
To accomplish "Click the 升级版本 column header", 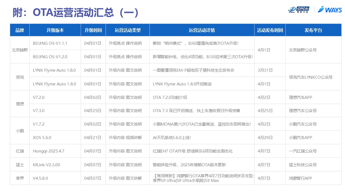I will [55, 30].
